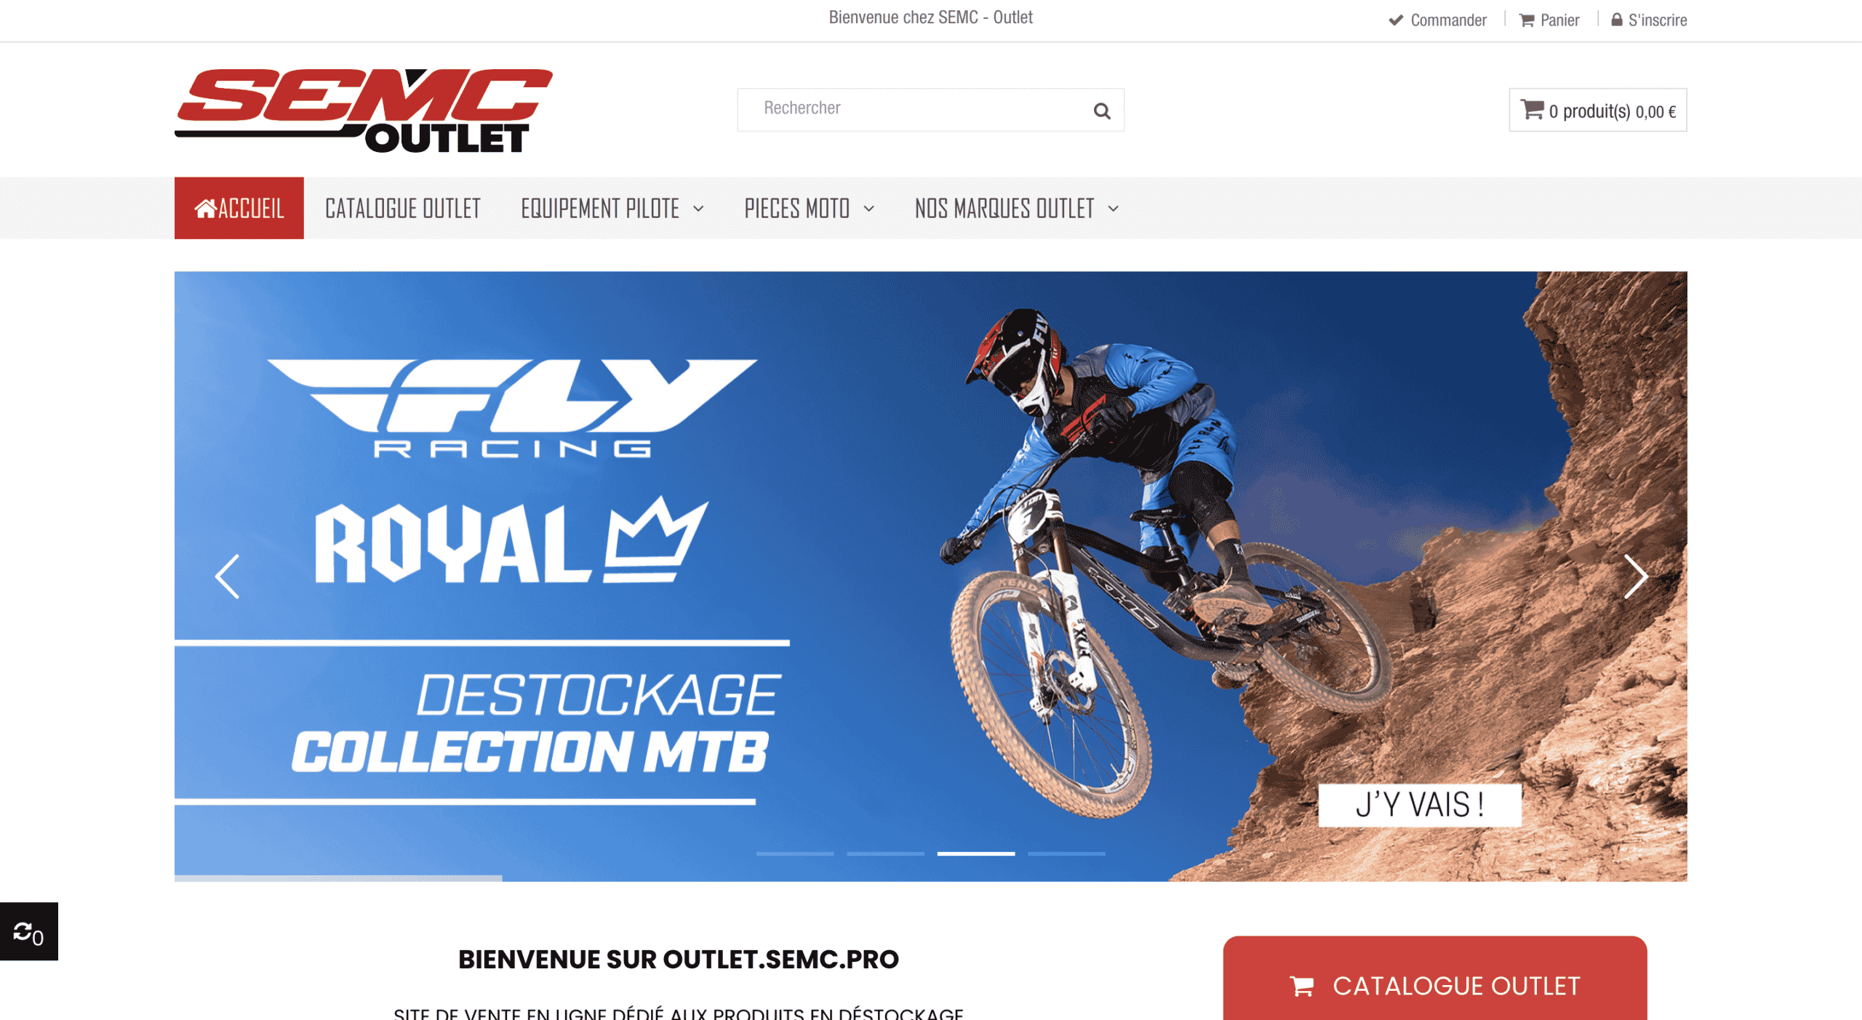
Task: Click the SEMC Outlet logo
Action: (x=364, y=111)
